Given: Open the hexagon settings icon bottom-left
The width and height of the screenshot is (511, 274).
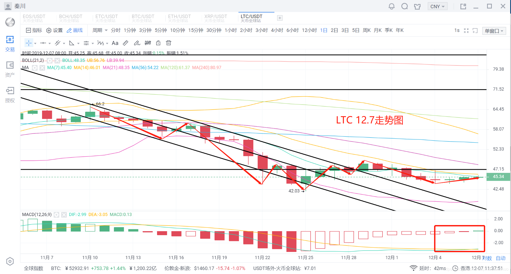Looking at the screenshot, I should coord(10,261).
